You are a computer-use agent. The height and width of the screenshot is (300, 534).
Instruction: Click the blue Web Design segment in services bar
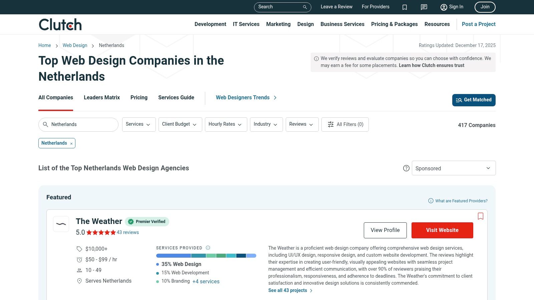pos(173,256)
